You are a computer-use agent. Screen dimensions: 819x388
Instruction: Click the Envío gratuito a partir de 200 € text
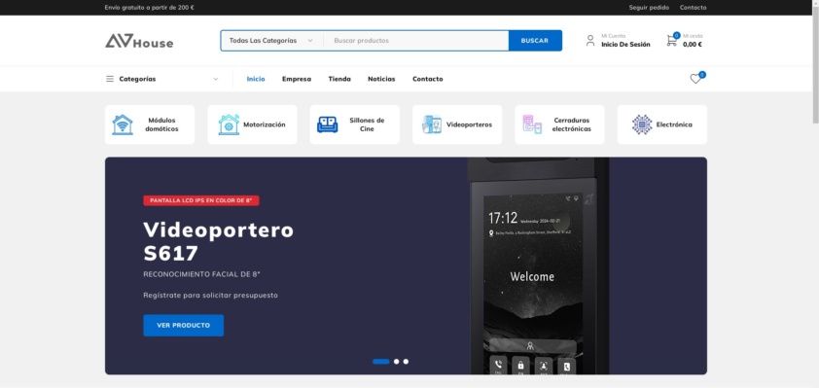(150, 8)
